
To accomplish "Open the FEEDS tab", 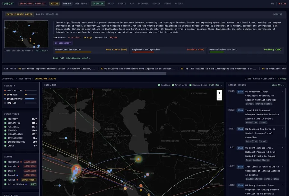I will [168, 4].
